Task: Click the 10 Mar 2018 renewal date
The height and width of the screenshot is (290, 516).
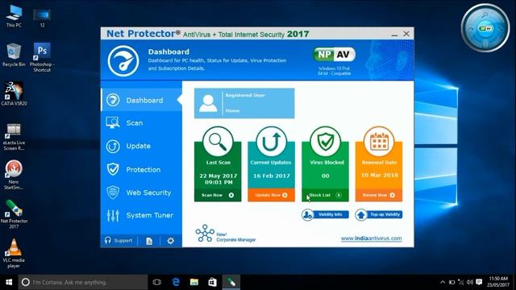Action: point(380,176)
